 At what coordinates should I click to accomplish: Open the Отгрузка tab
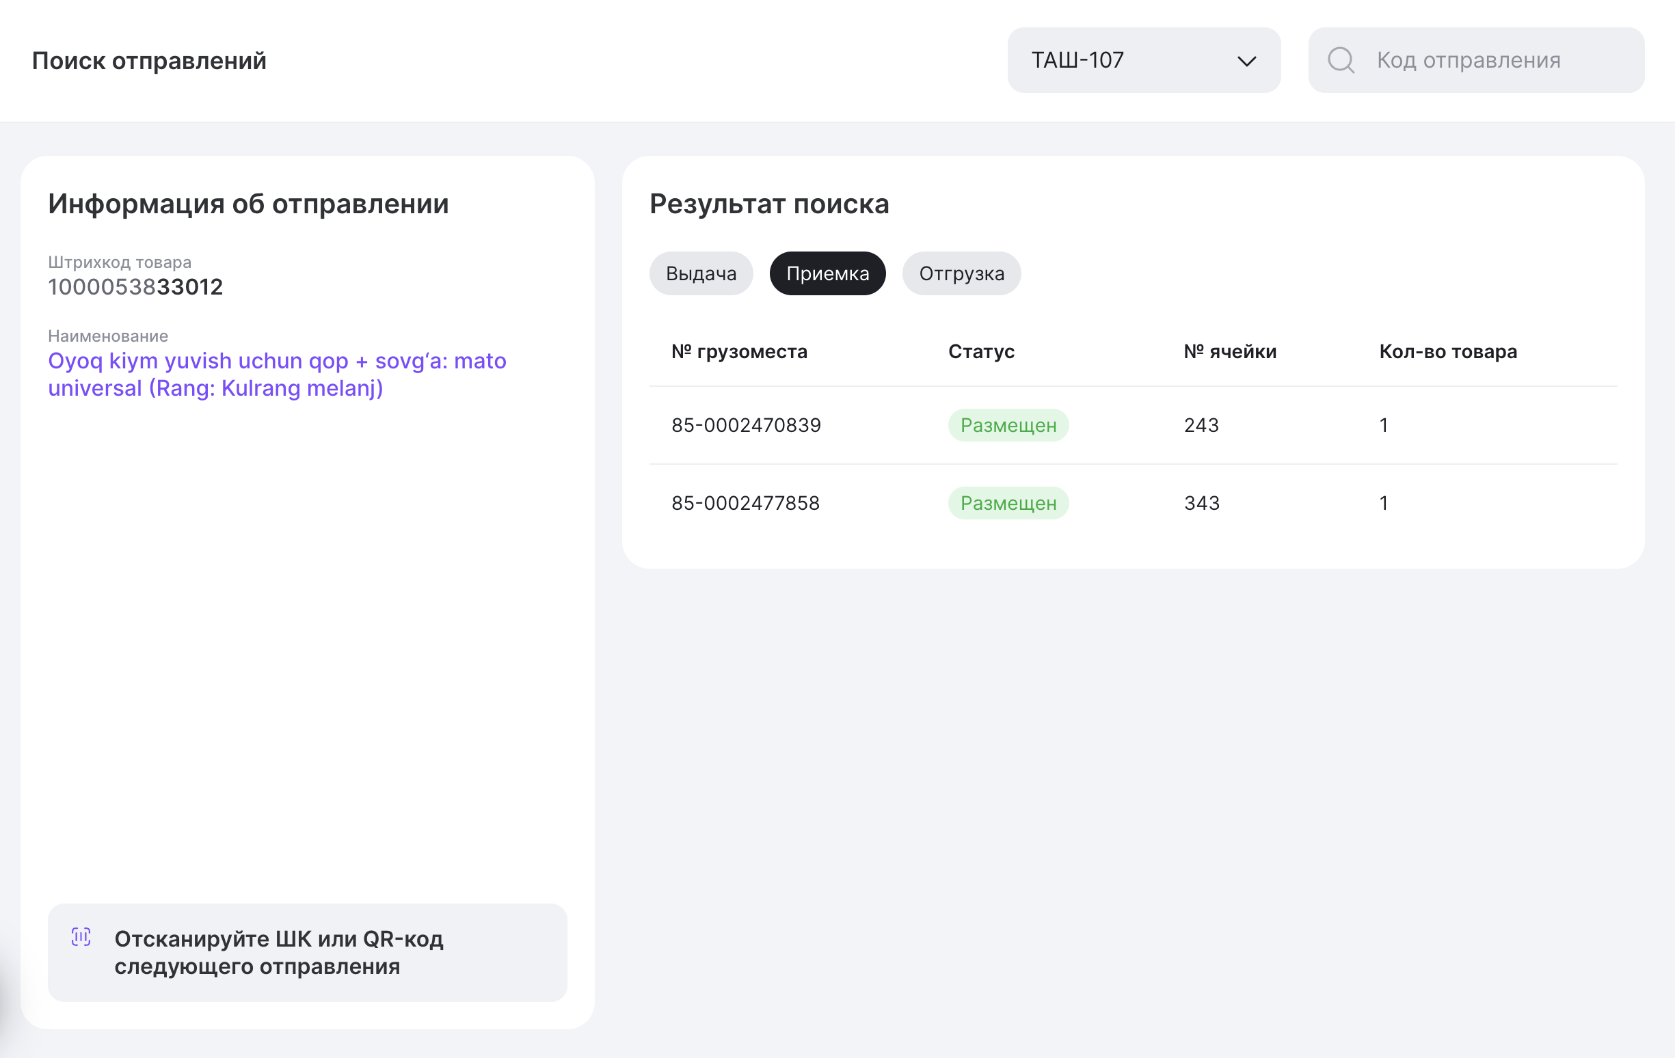pos(961,273)
